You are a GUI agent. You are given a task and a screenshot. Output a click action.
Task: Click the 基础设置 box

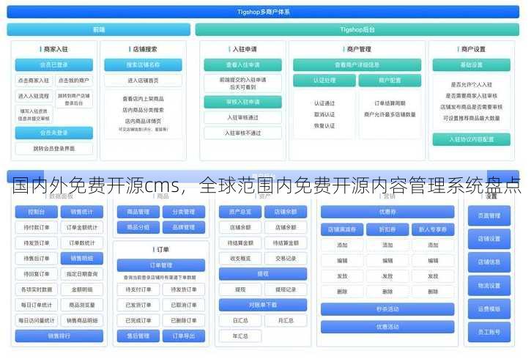pos(472,64)
